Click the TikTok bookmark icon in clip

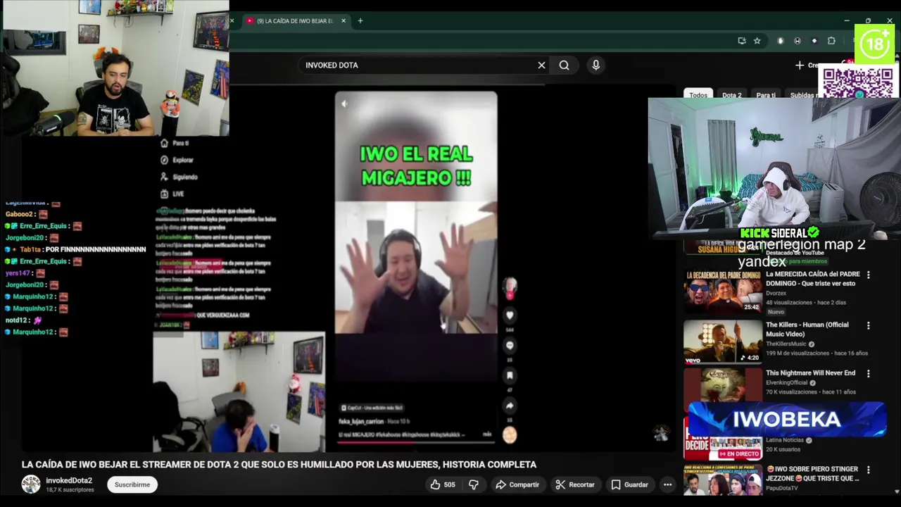pyautogui.click(x=510, y=375)
